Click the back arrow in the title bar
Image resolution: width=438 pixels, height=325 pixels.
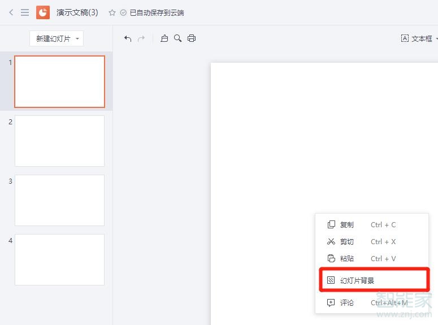click(x=11, y=12)
